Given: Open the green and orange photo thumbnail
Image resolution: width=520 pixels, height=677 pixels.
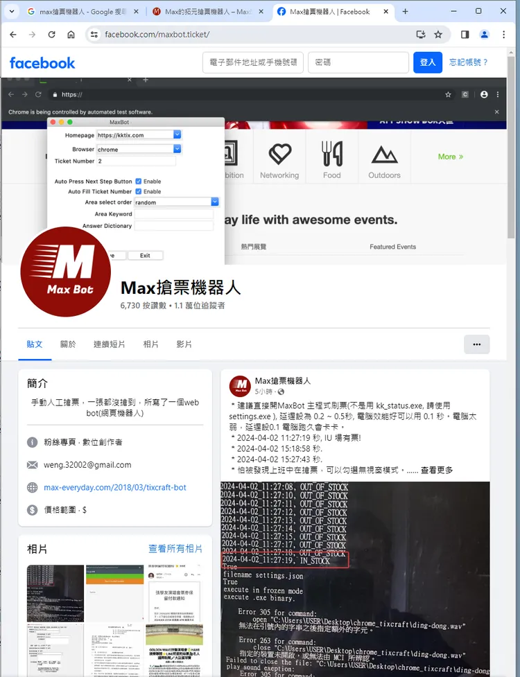Looking at the screenshot, I should coord(114,593).
